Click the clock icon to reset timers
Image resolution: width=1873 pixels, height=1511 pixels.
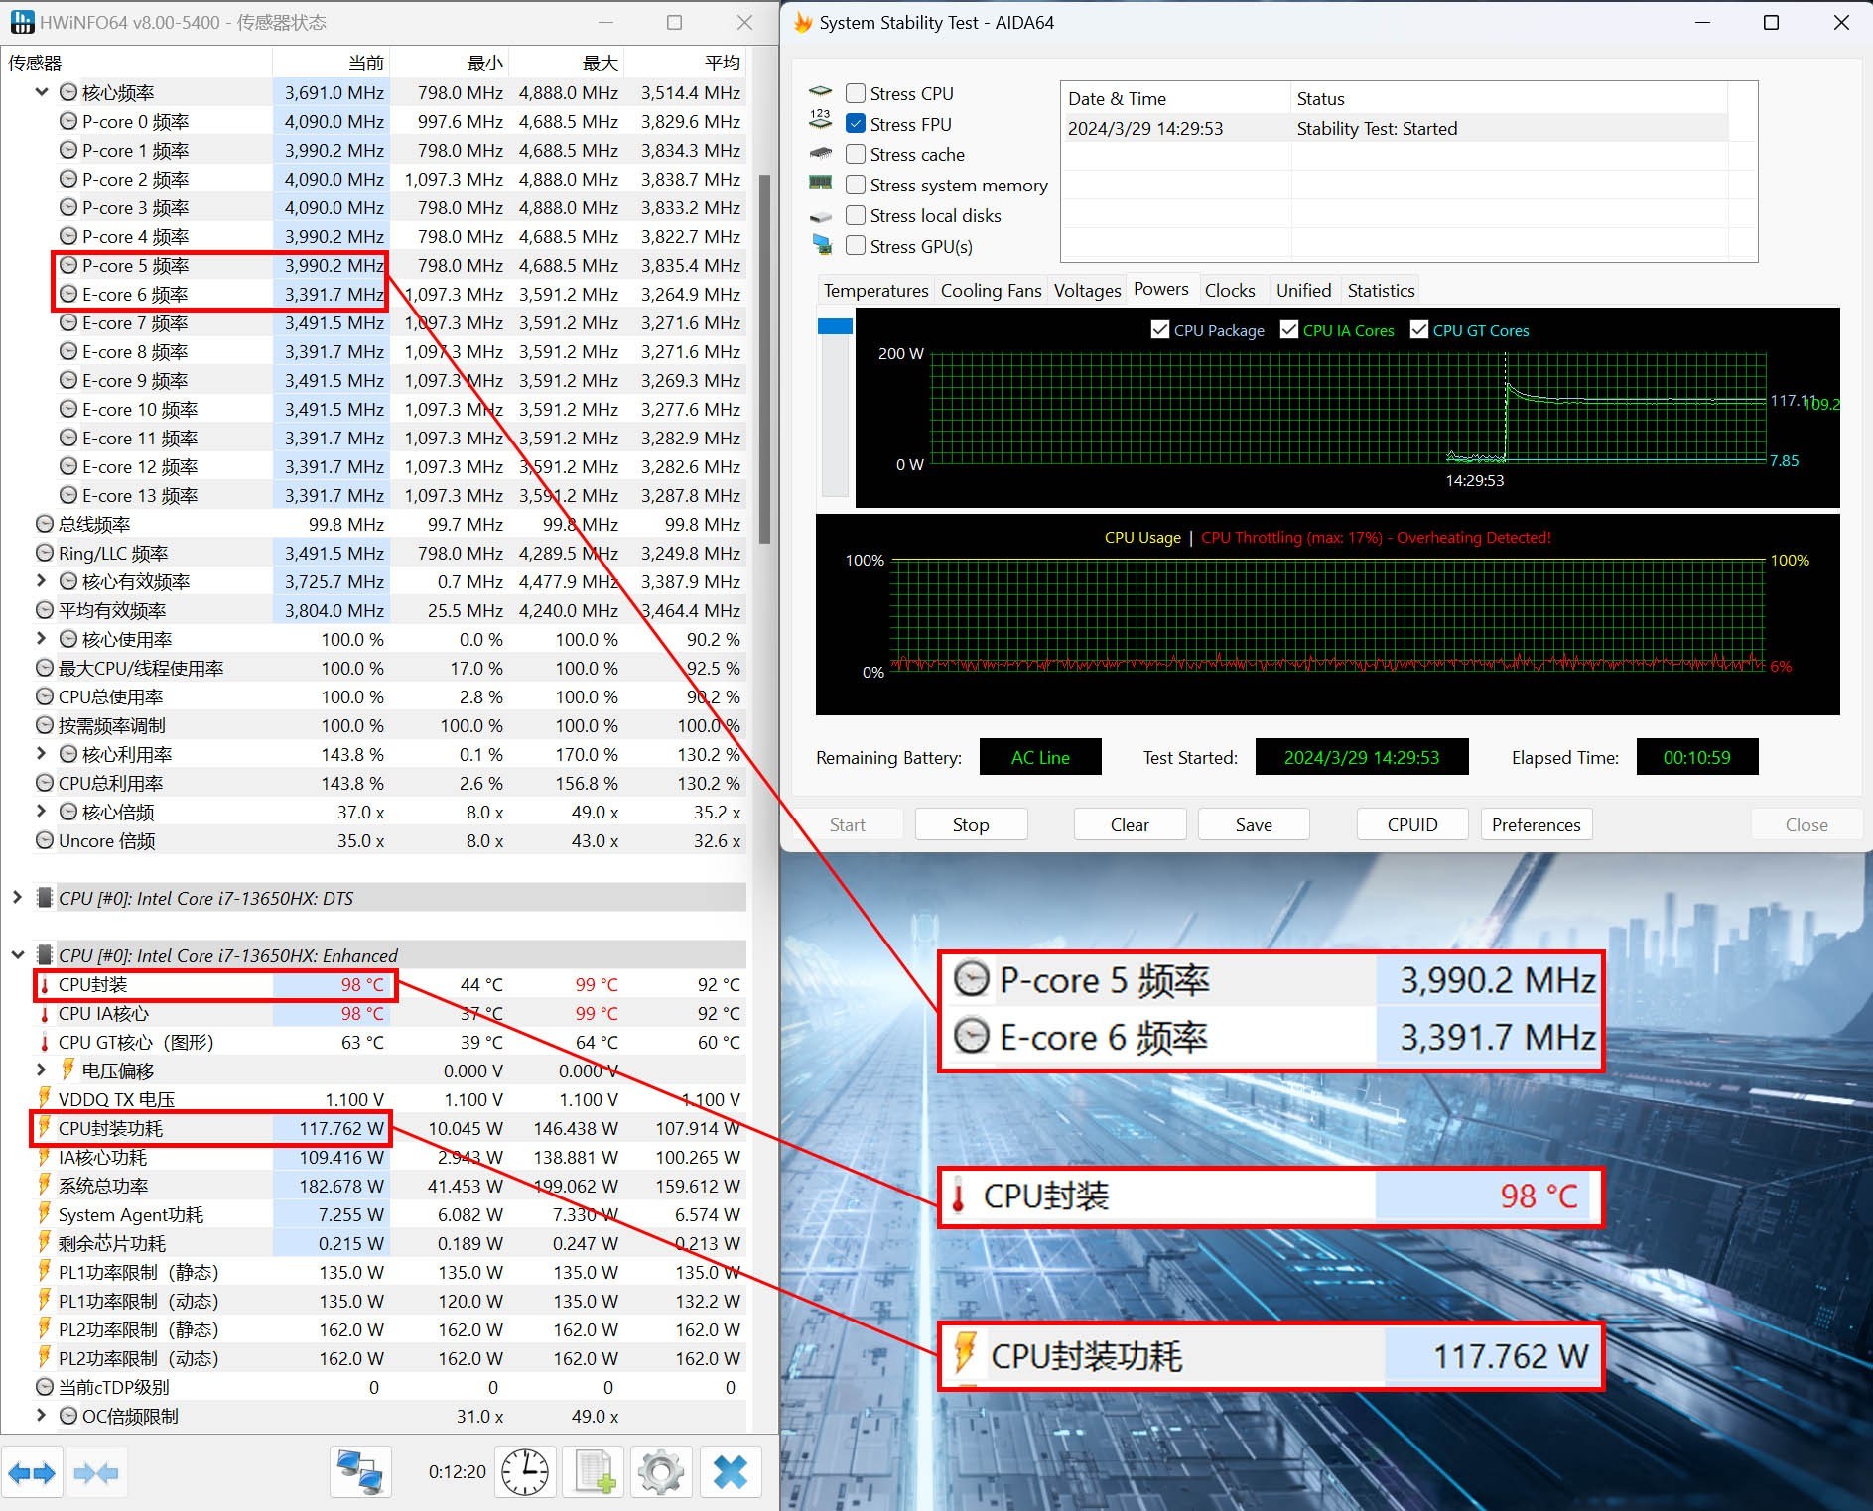coord(525,1472)
